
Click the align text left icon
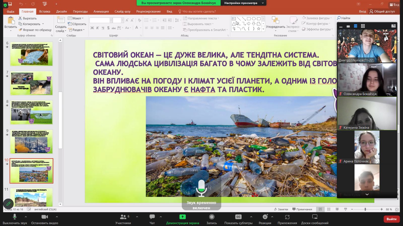146,28
